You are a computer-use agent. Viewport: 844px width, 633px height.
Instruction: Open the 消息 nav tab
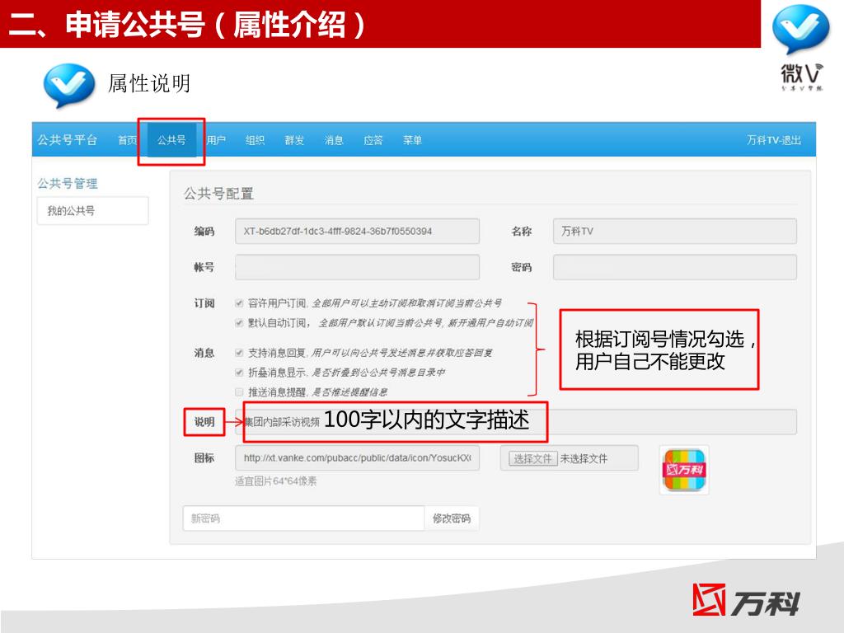pos(334,140)
